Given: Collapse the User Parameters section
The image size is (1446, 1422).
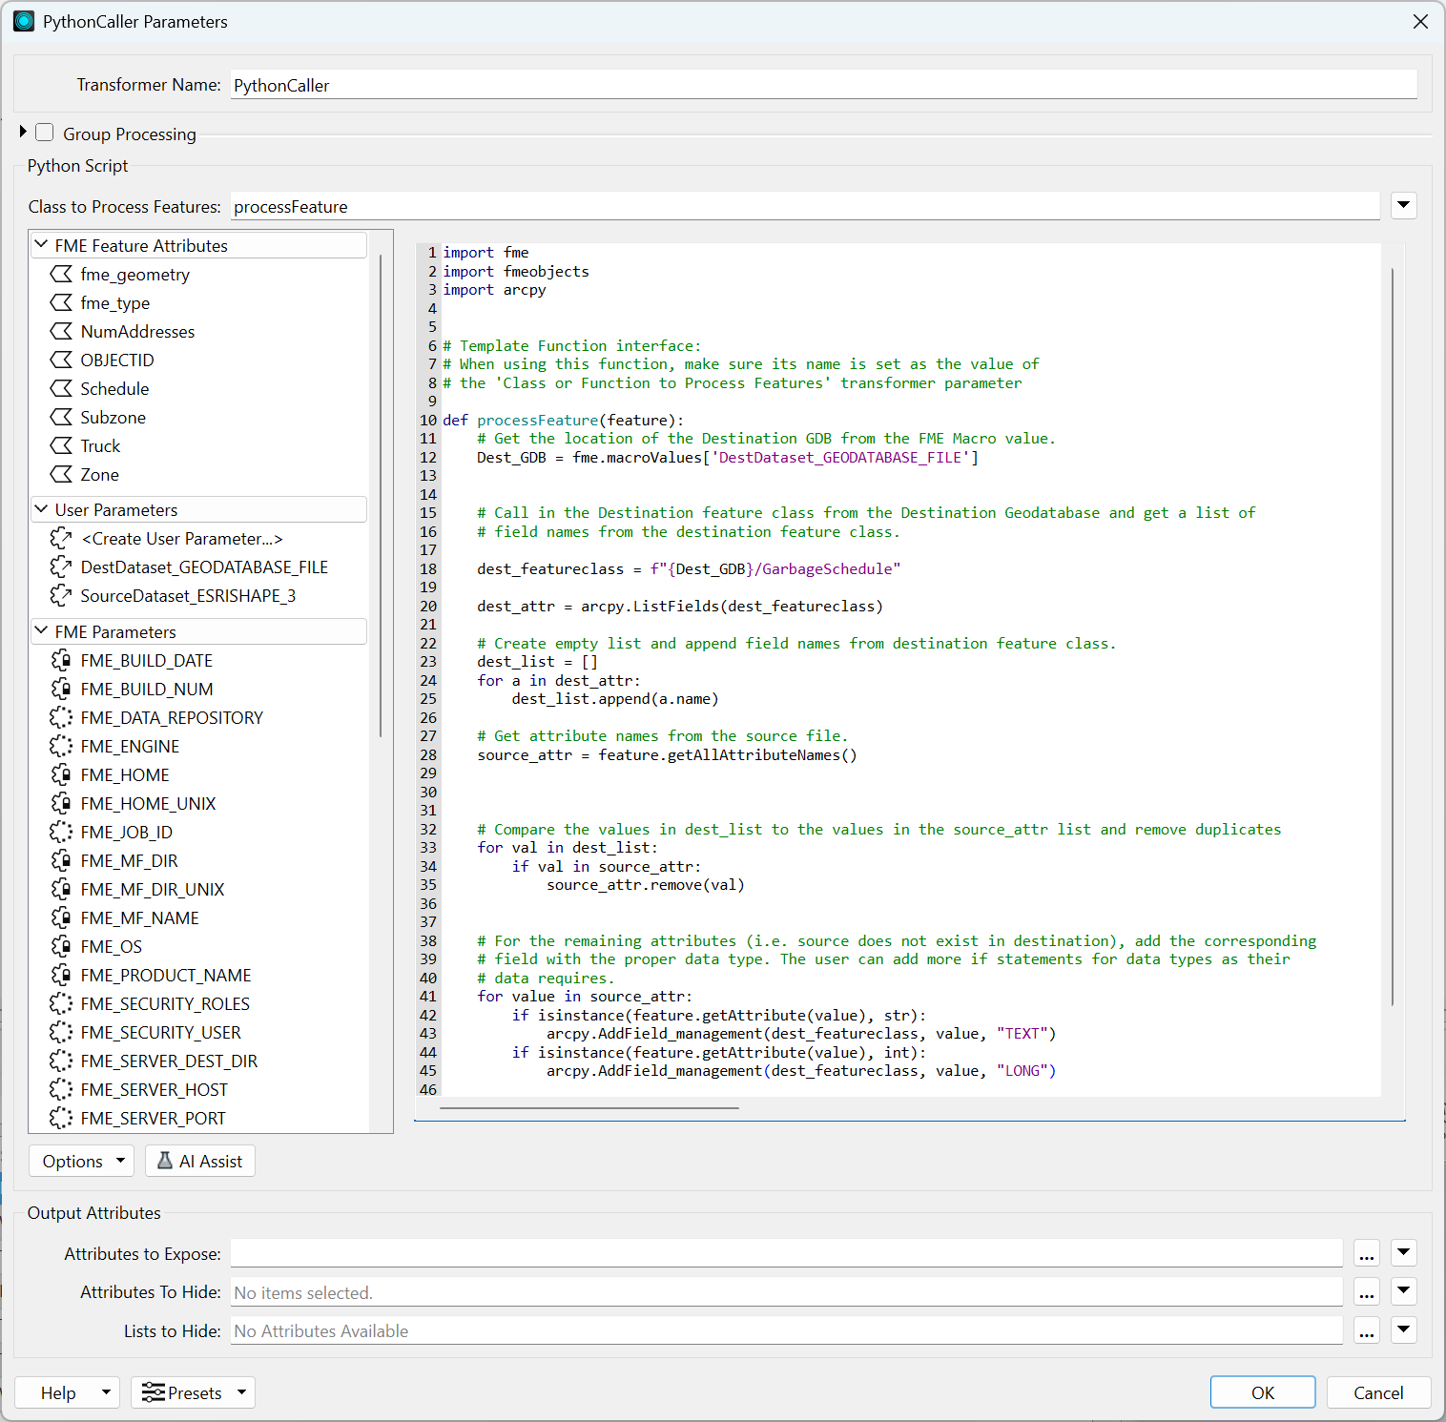Looking at the screenshot, I should pyautogui.click(x=41, y=509).
